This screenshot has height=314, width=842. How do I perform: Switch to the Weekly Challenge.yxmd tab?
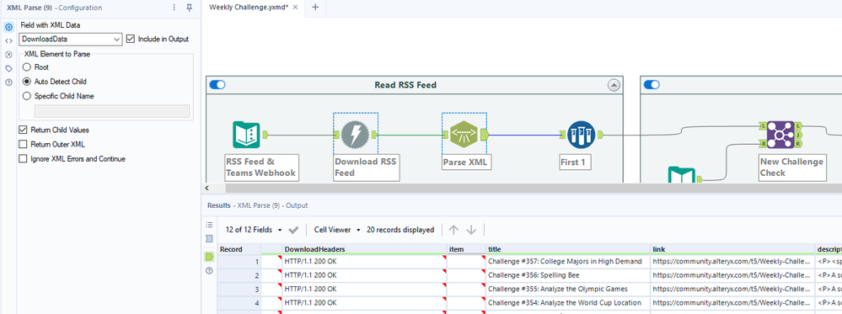click(x=248, y=7)
